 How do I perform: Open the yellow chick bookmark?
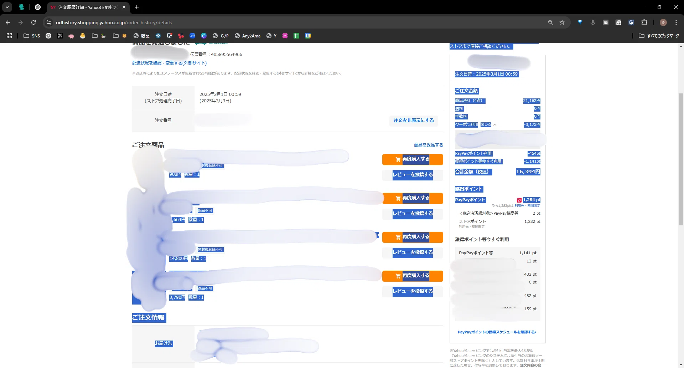point(83,36)
